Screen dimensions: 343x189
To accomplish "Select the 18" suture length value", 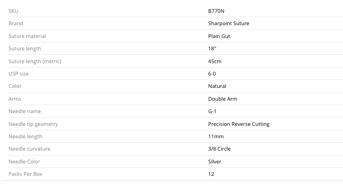I will 213,48.
